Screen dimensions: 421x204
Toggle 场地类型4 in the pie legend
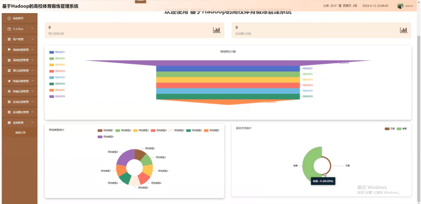click(159, 130)
